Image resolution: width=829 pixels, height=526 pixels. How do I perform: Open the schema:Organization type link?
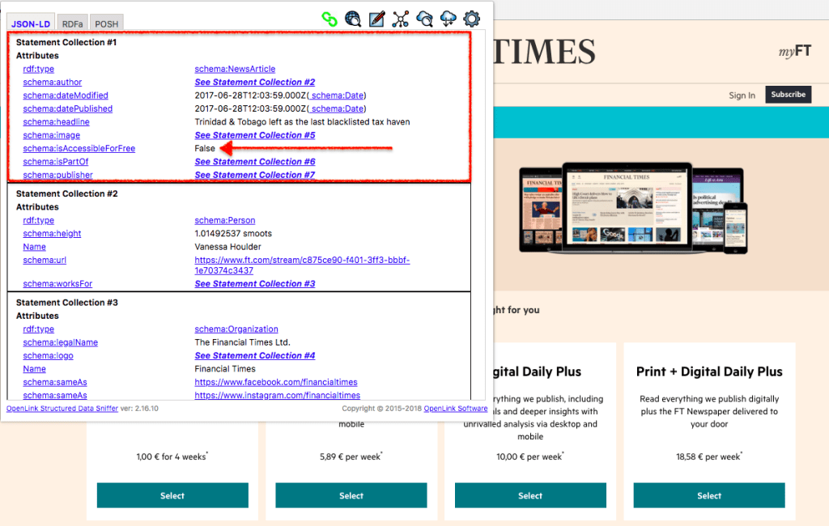click(x=236, y=329)
